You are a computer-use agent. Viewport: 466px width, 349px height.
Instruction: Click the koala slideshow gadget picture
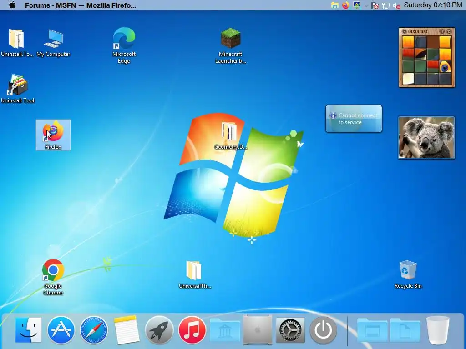pyautogui.click(x=426, y=138)
